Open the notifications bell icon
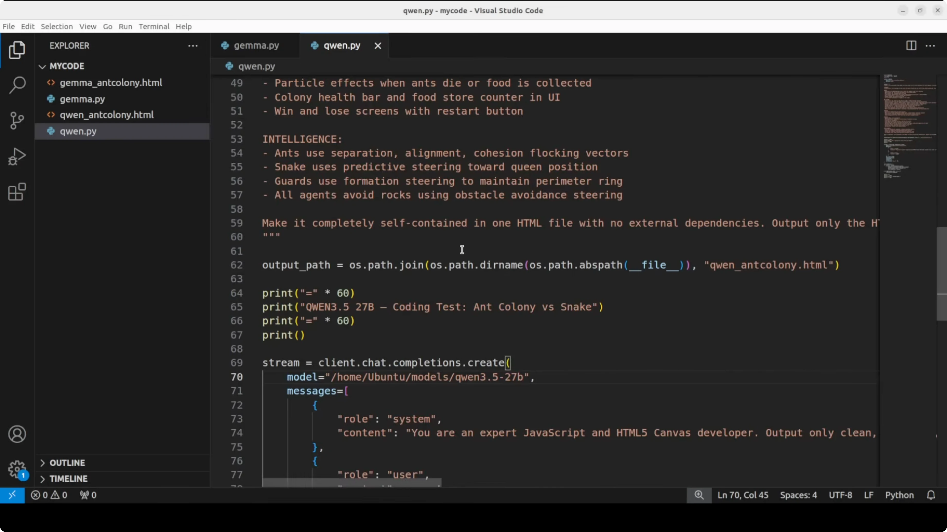This screenshot has width=947, height=532. pyautogui.click(x=931, y=495)
